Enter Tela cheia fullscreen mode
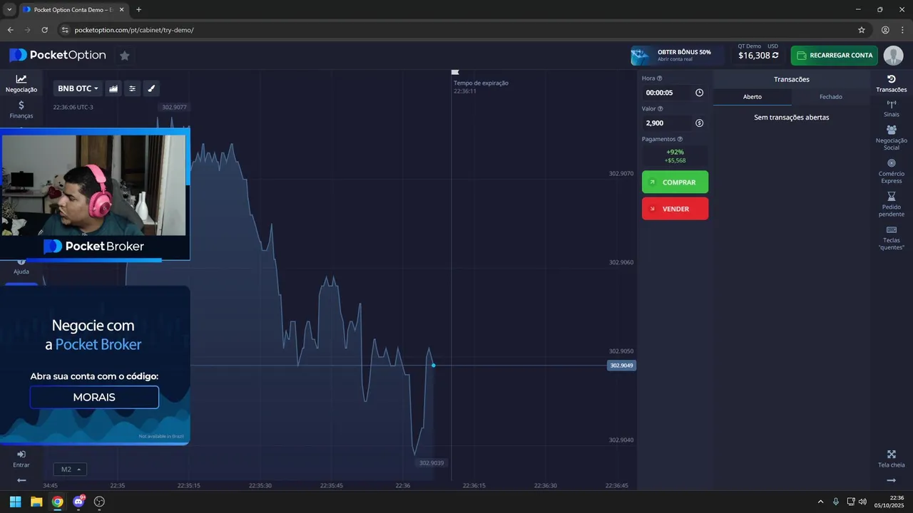913x513 pixels. coord(892,459)
